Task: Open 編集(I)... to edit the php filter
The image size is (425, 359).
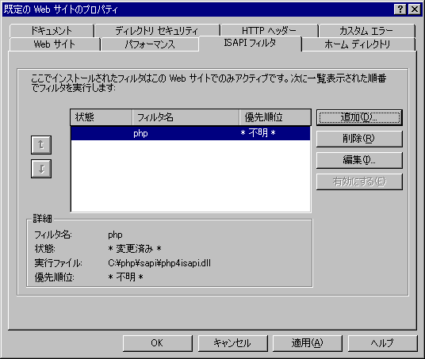Action: point(359,160)
